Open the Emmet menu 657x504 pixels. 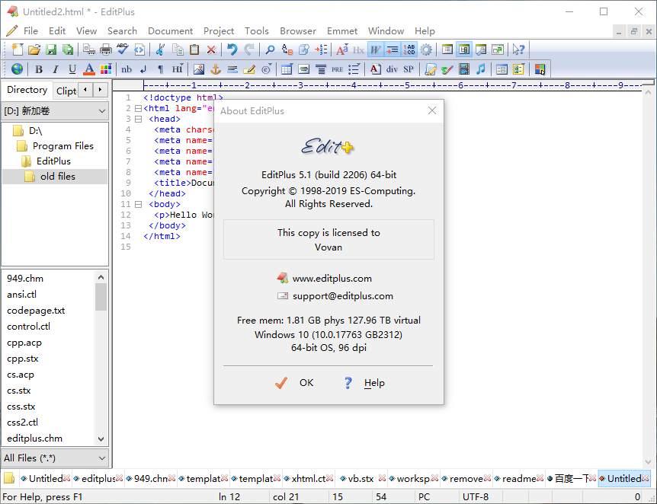[x=342, y=30]
